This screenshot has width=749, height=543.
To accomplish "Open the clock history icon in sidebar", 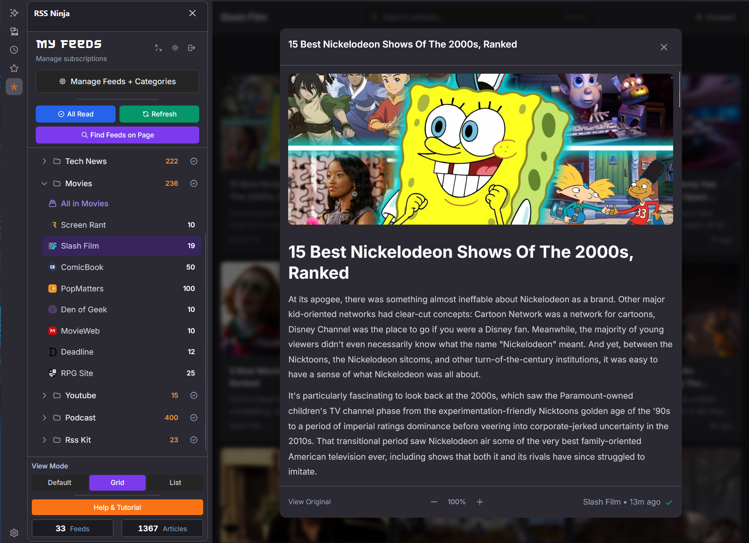I will [x=14, y=50].
